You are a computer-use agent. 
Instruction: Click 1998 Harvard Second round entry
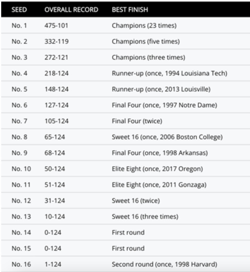pyautogui.click(x=164, y=264)
